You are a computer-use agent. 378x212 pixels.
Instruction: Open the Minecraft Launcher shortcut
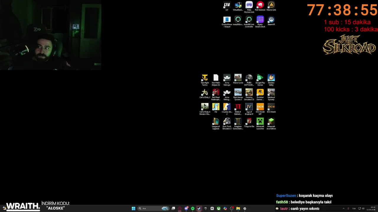pos(260,124)
